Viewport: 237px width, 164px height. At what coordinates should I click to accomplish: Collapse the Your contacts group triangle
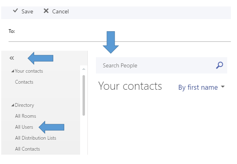13,71
